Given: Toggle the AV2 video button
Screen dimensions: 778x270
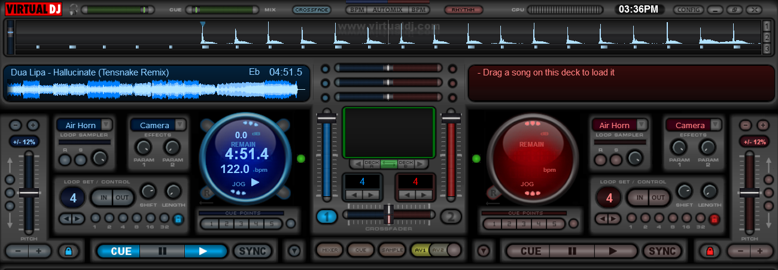Looking at the screenshot, I should point(437,250).
